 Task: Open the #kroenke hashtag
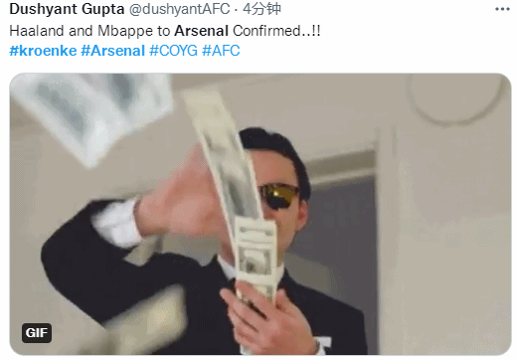point(43,51)
